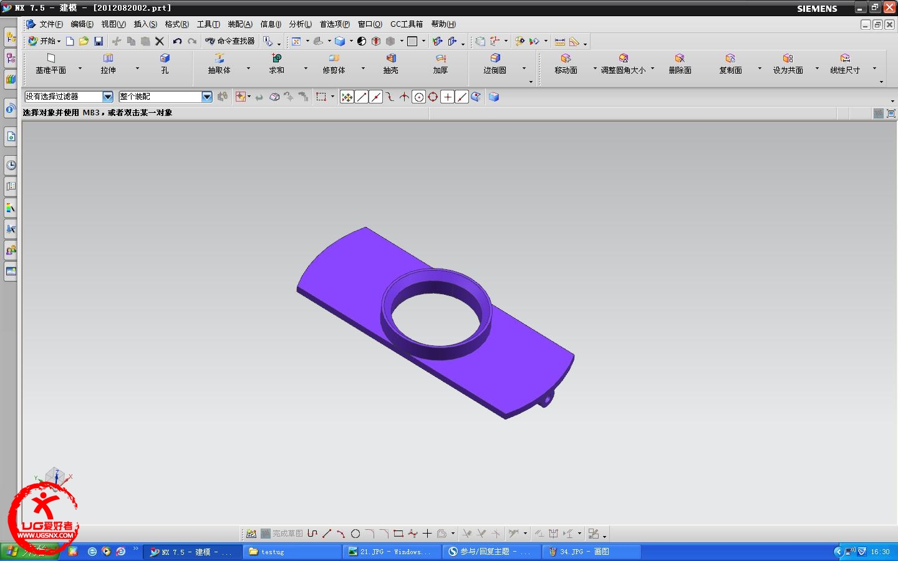Select the 孔 hole tool
Viewport: 898px width, 561px height.
coord(165,64)
